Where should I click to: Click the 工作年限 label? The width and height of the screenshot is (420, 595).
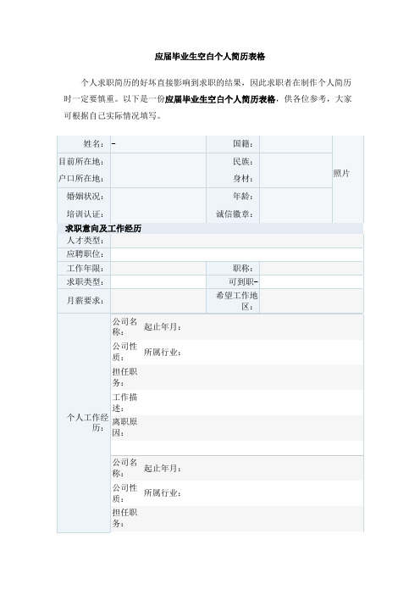click(86, 269)
